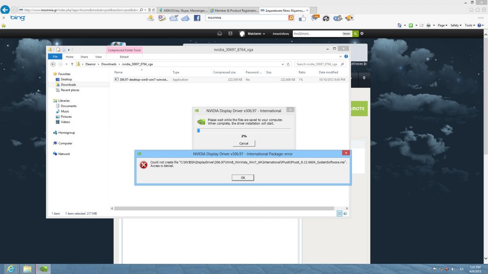Viewport: 488px width, 274px height.
Task: Open the Facebook icon on Bing toolbar
Action: (x=197, y=18)
